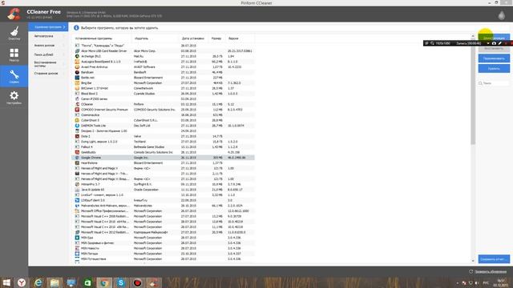513x288 pixels.
Task: Sort by the Дата установки column header
Action: pos(194,38)
